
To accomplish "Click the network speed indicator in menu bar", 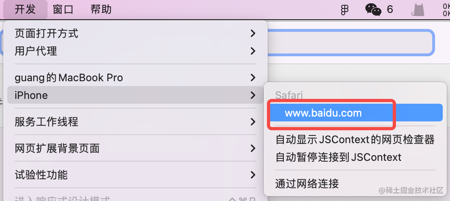I will 446,10.
